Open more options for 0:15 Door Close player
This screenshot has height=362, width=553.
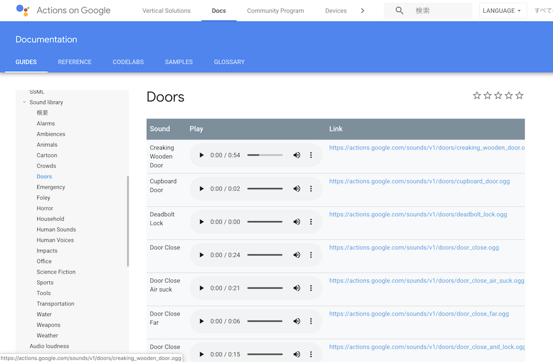pyautogui.click(x=311, y=354)
